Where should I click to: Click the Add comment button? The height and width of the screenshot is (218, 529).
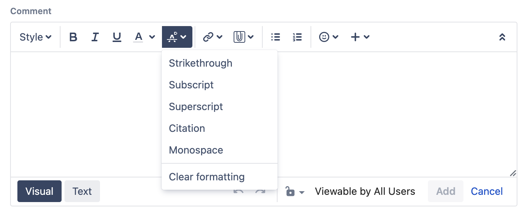coord(446,191)
